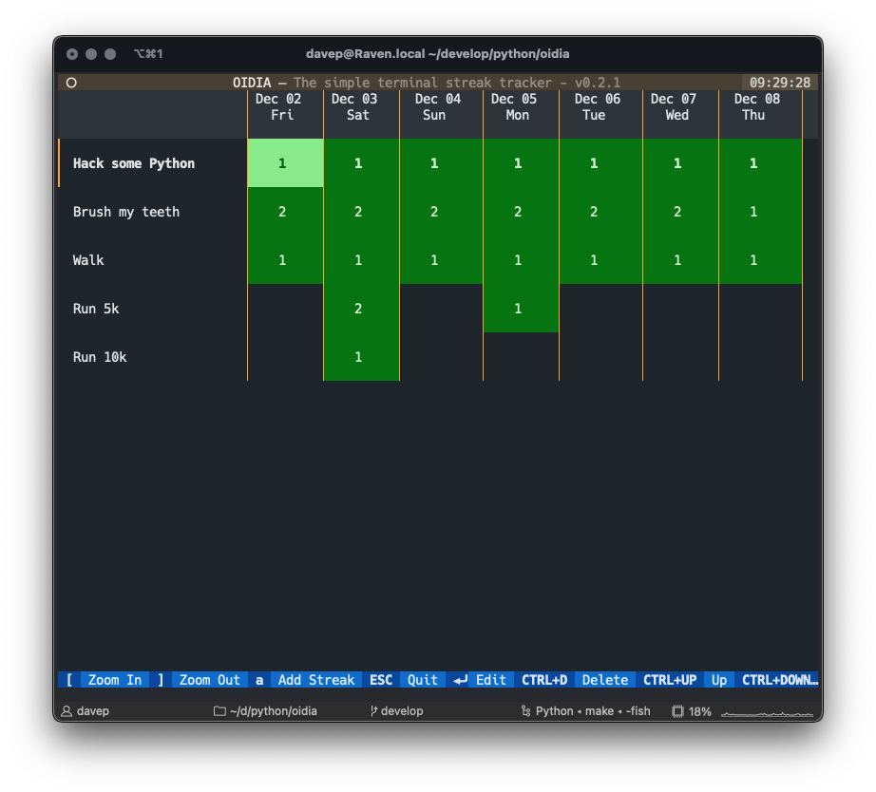This screenshot has width=876, height=792.
Task: Click the folder icon in status bar
Action: (219, 711)
